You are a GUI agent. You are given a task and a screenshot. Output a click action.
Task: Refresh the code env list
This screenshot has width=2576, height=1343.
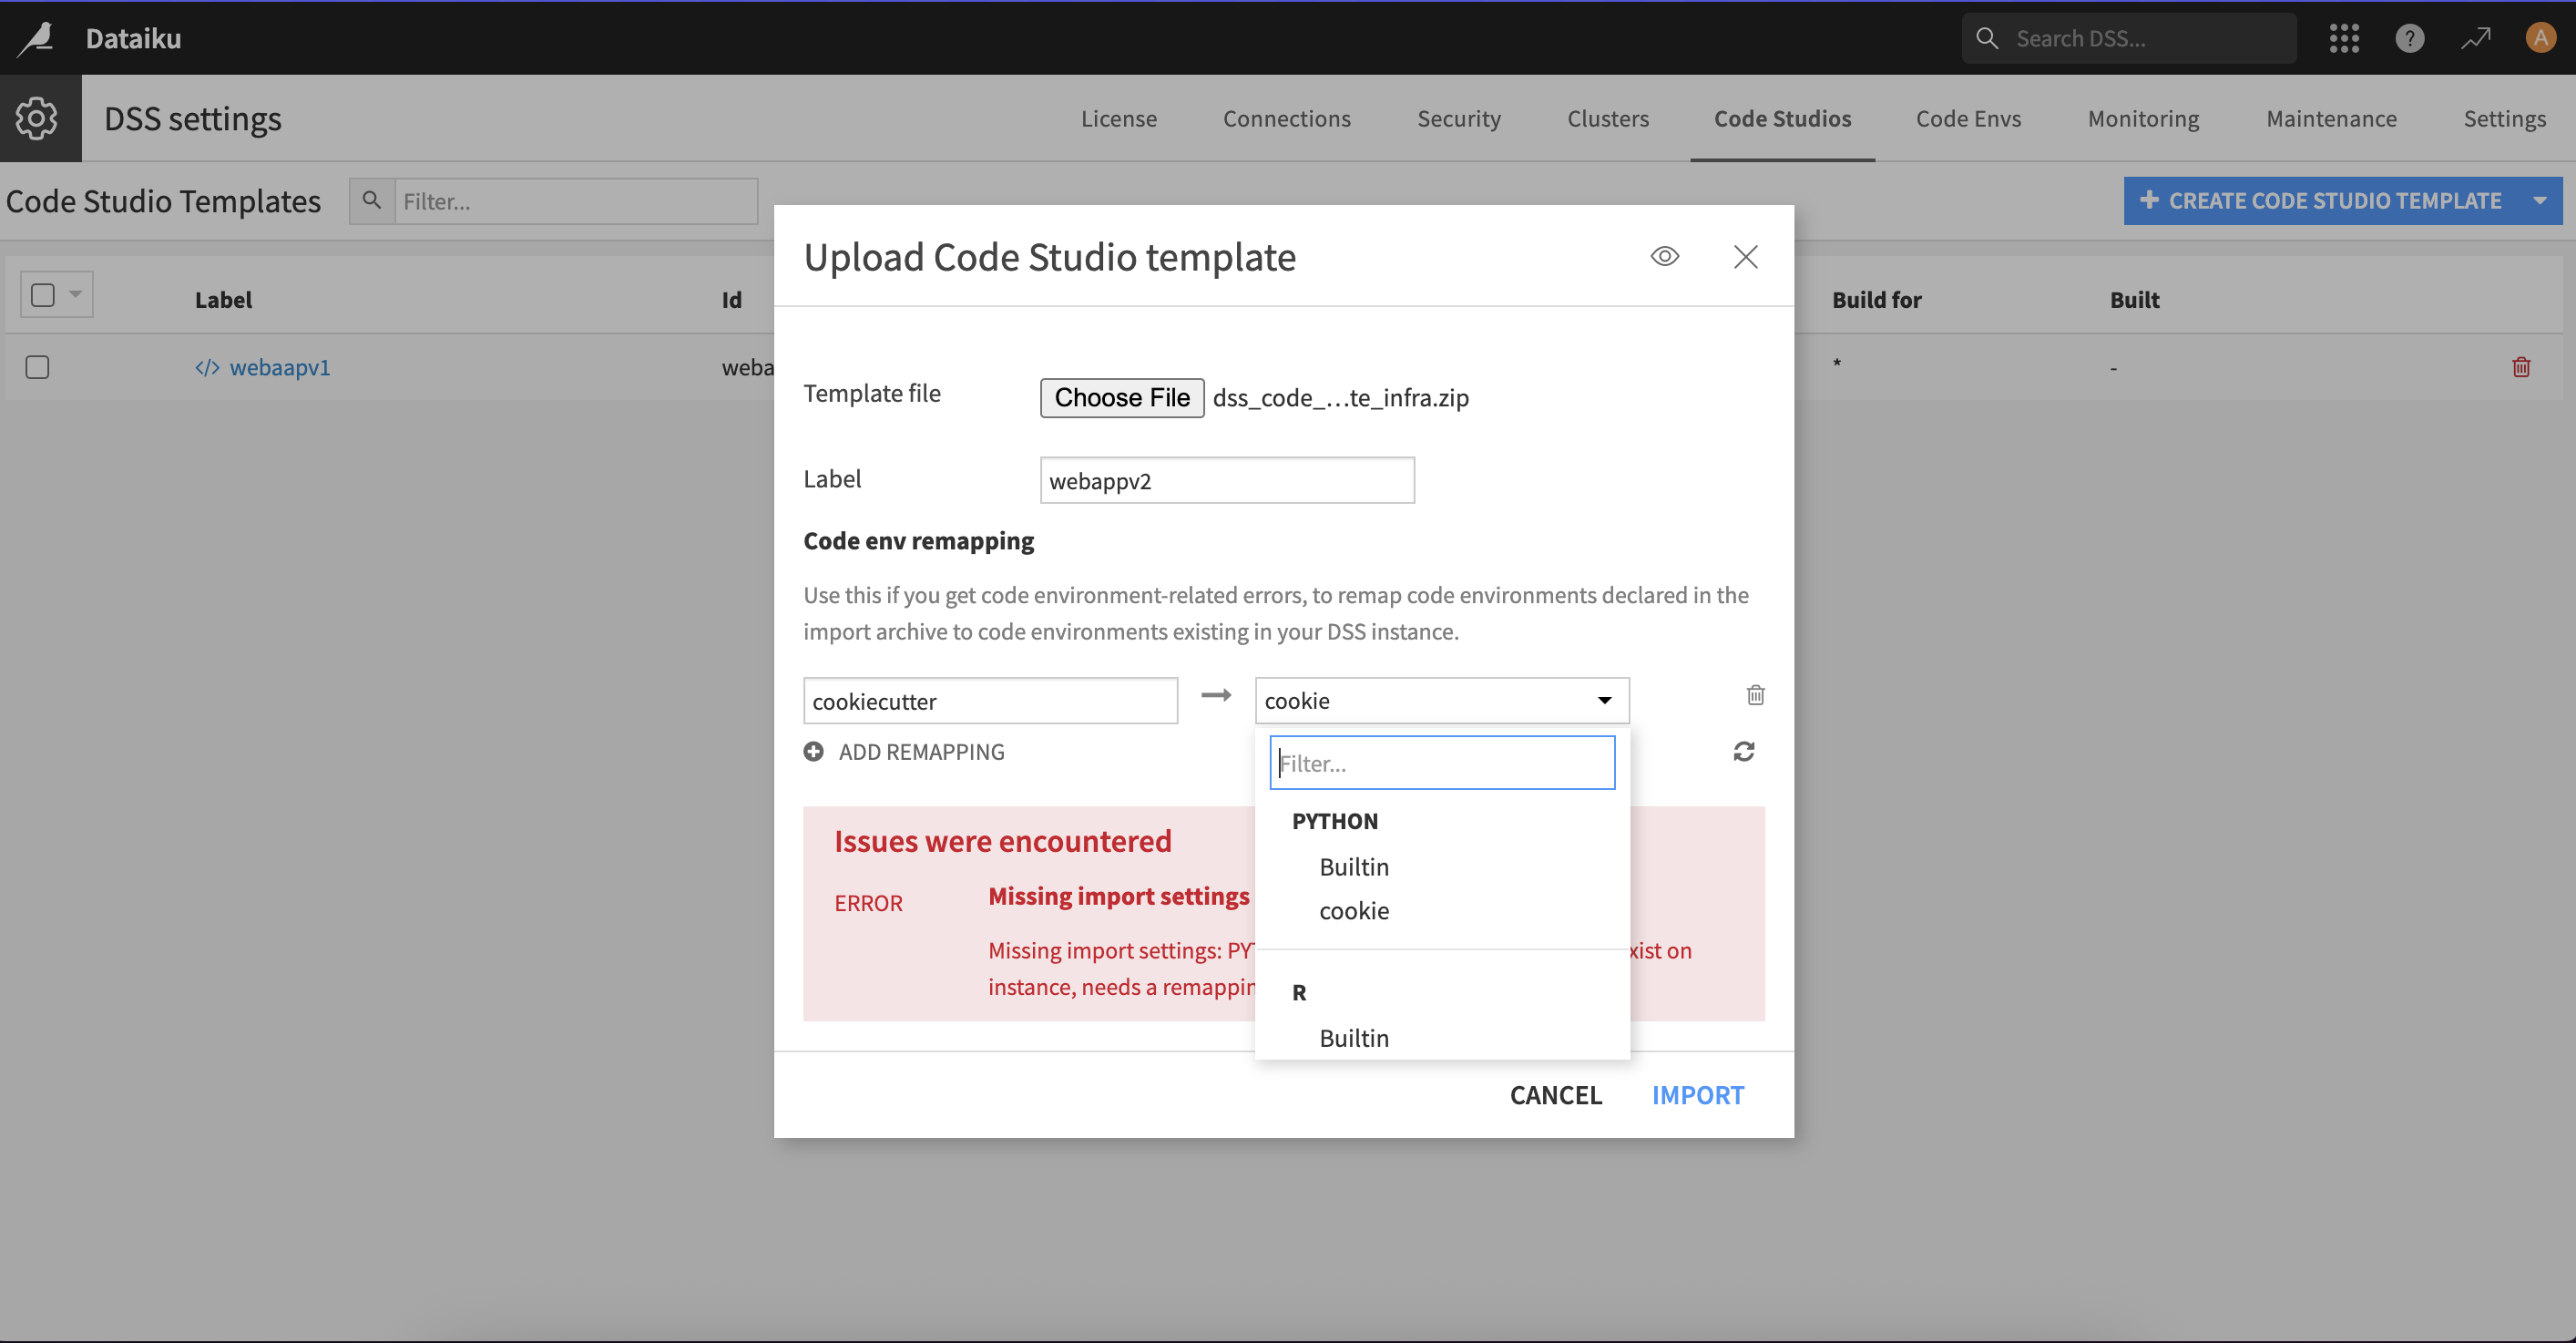[x=1744, y=751]
